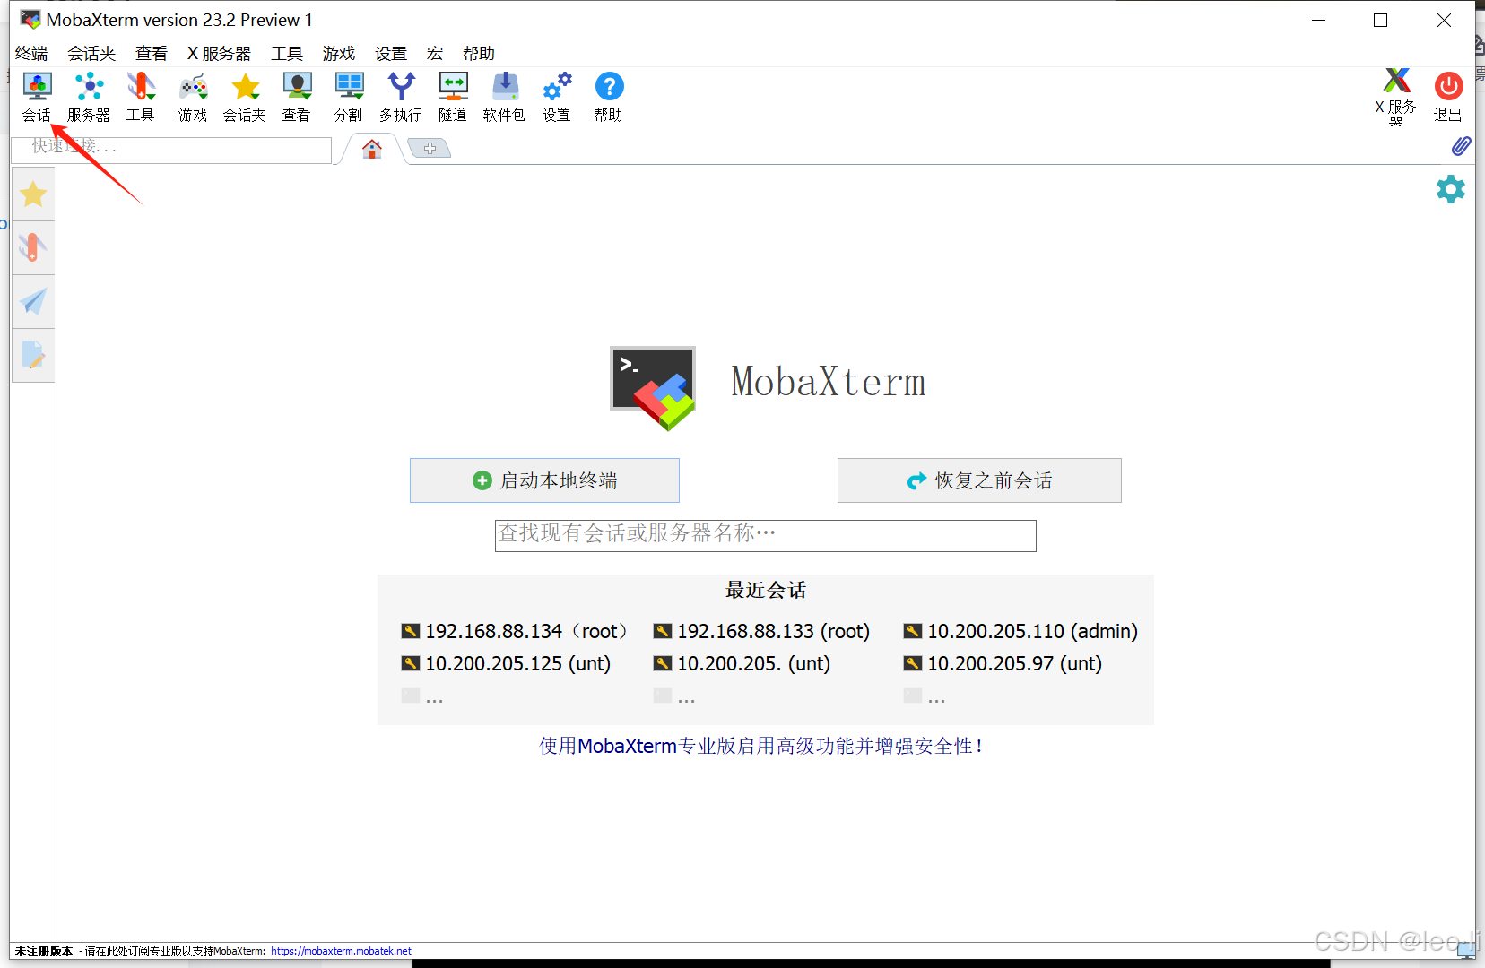Open the 查看 menu in menu bar
This screenshot has height=968, width=1485.
[x=152, y=54]
